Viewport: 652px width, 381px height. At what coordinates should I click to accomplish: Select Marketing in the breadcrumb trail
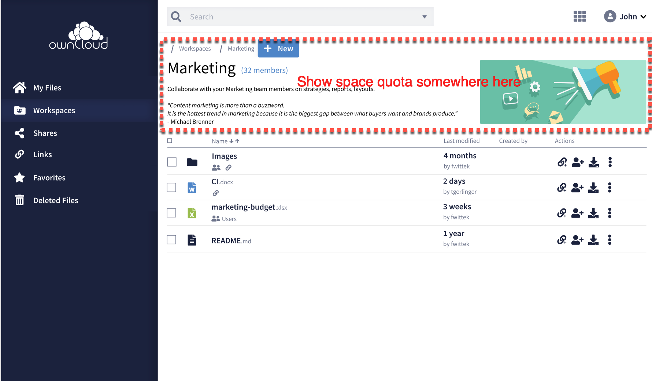(x=241, y=48)
